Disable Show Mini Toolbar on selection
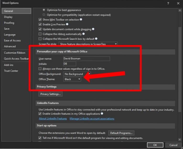Image resolution: width=183 pixels, height=149 pixels. pyautogui.click(x=40, y=19)
